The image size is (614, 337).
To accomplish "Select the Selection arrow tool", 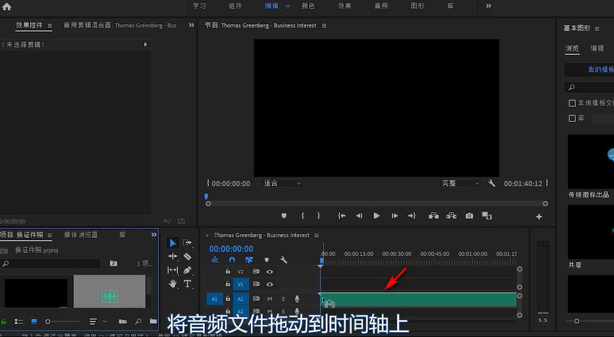I will pos(173,243).
